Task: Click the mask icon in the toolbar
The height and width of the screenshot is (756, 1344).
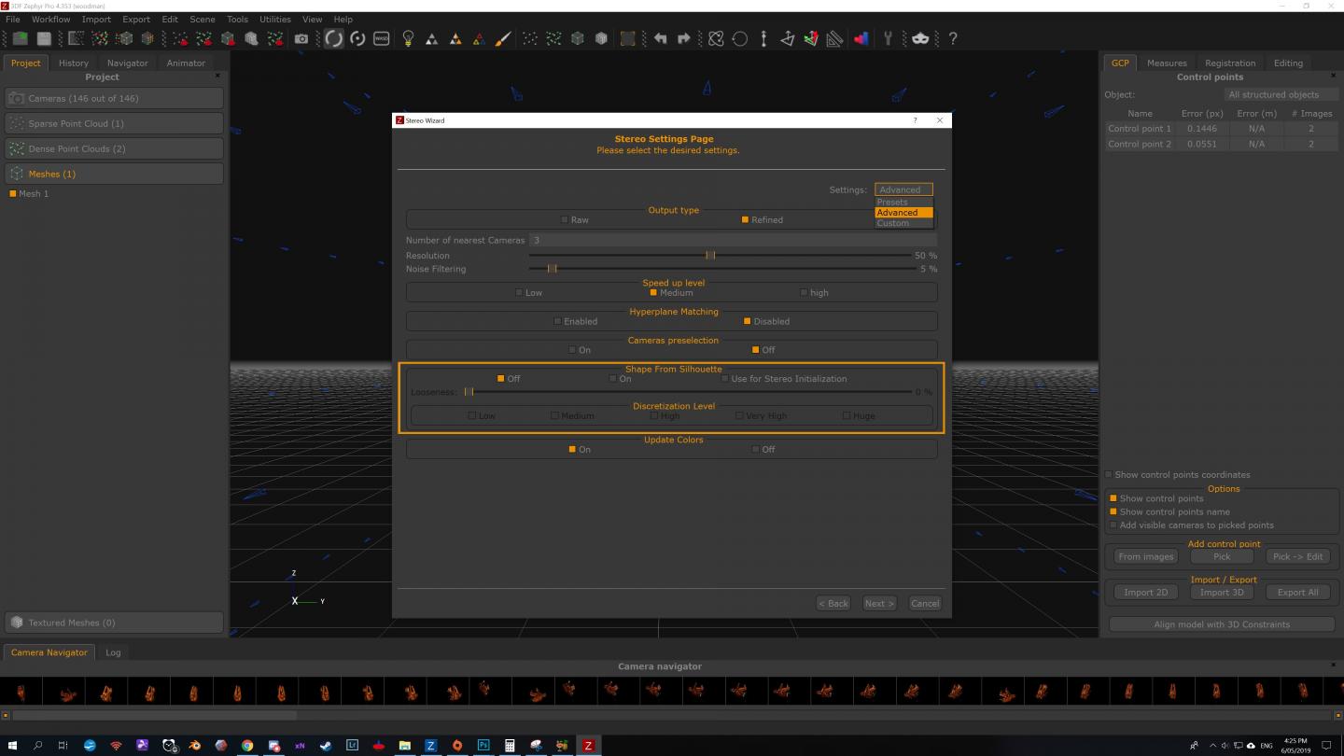Action: click(x=920, y=39)
